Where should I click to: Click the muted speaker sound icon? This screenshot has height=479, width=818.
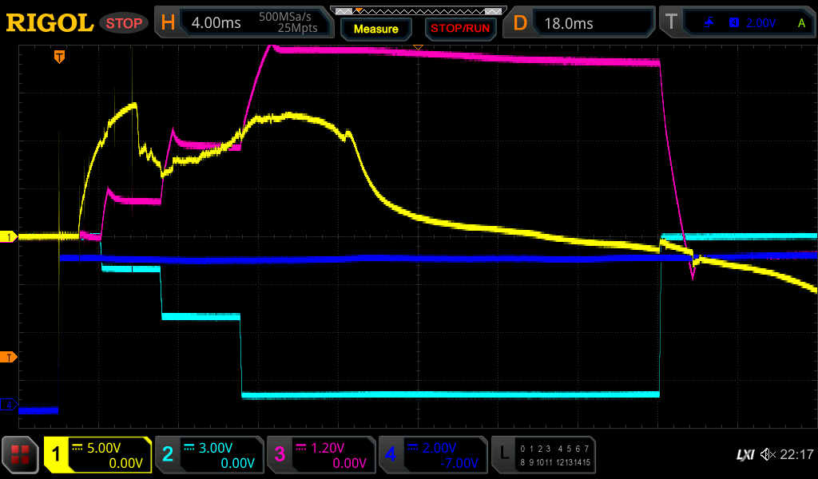767,455
